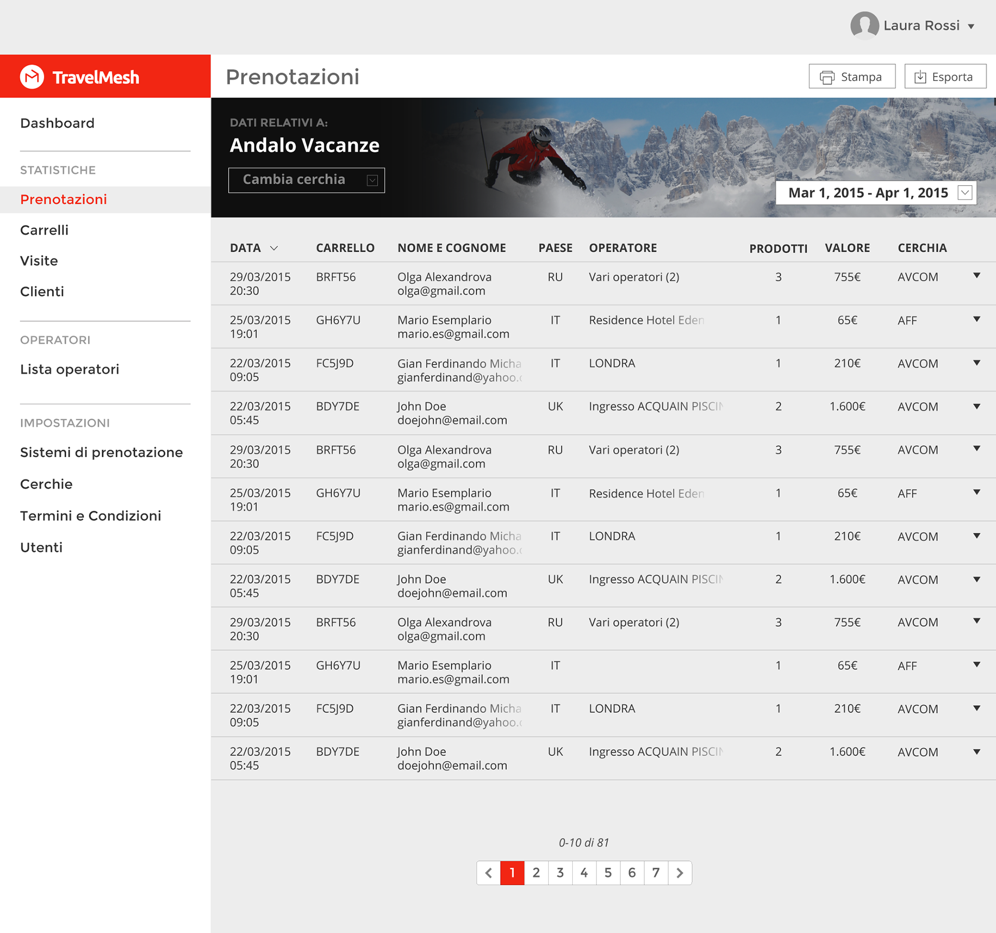Select page 1 in pagination
Image resolution: width=996 pixels, height=933 pixels.
pos(512,873)
